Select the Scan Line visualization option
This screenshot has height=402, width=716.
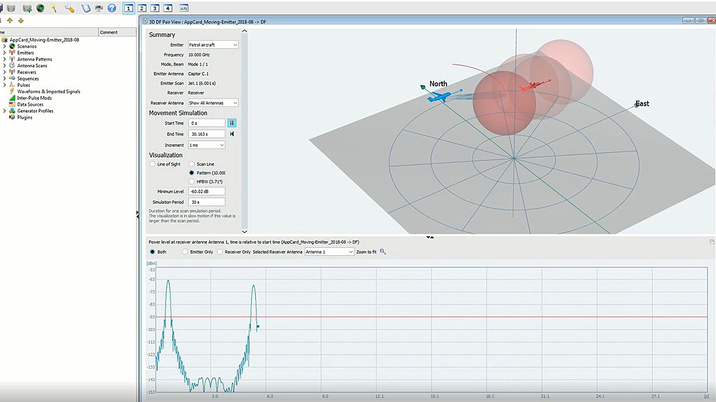click(192, 164)
